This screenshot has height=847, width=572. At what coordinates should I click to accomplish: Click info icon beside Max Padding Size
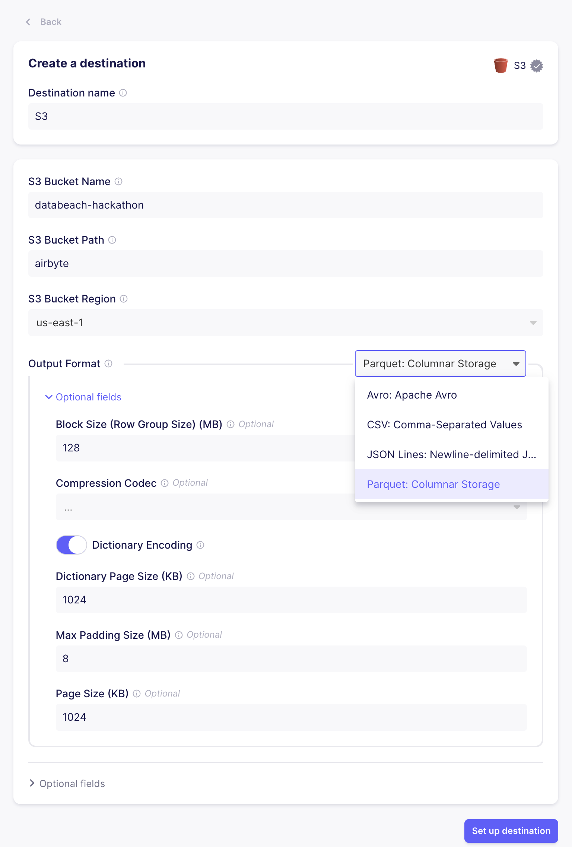179,635
